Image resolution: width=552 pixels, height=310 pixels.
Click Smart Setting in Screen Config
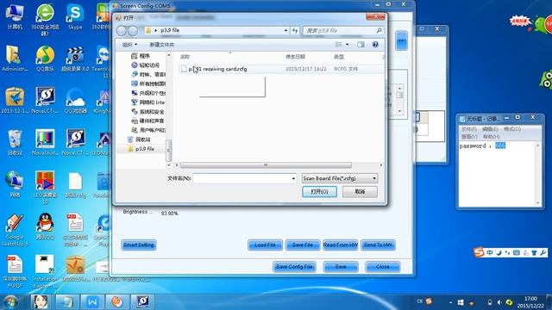pos(139,245)
